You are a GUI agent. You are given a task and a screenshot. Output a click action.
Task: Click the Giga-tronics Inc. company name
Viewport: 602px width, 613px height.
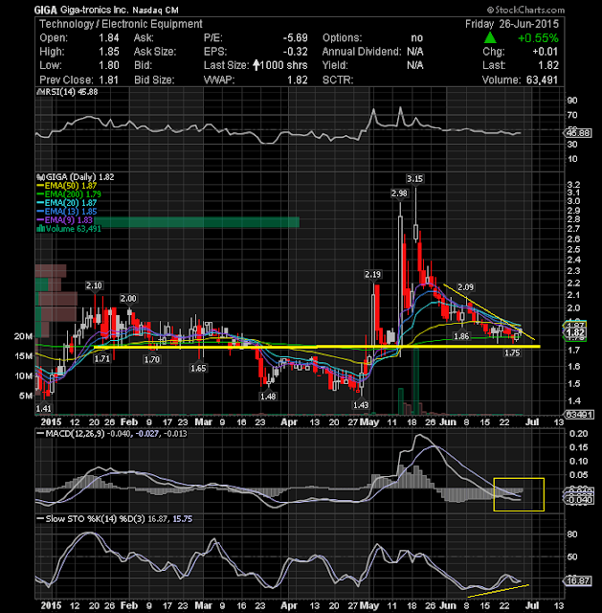pyautogui.click(x=94, y=10)
